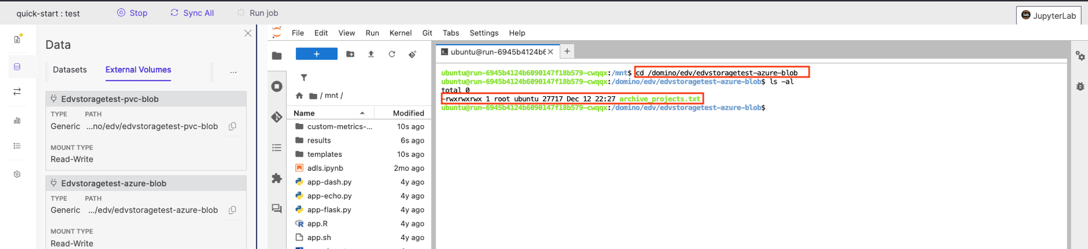Click the Edvstoragetest-azure-blob volume header
Image resolution: width=1088 pixels, height=249 pixels.
click(146, 183)
